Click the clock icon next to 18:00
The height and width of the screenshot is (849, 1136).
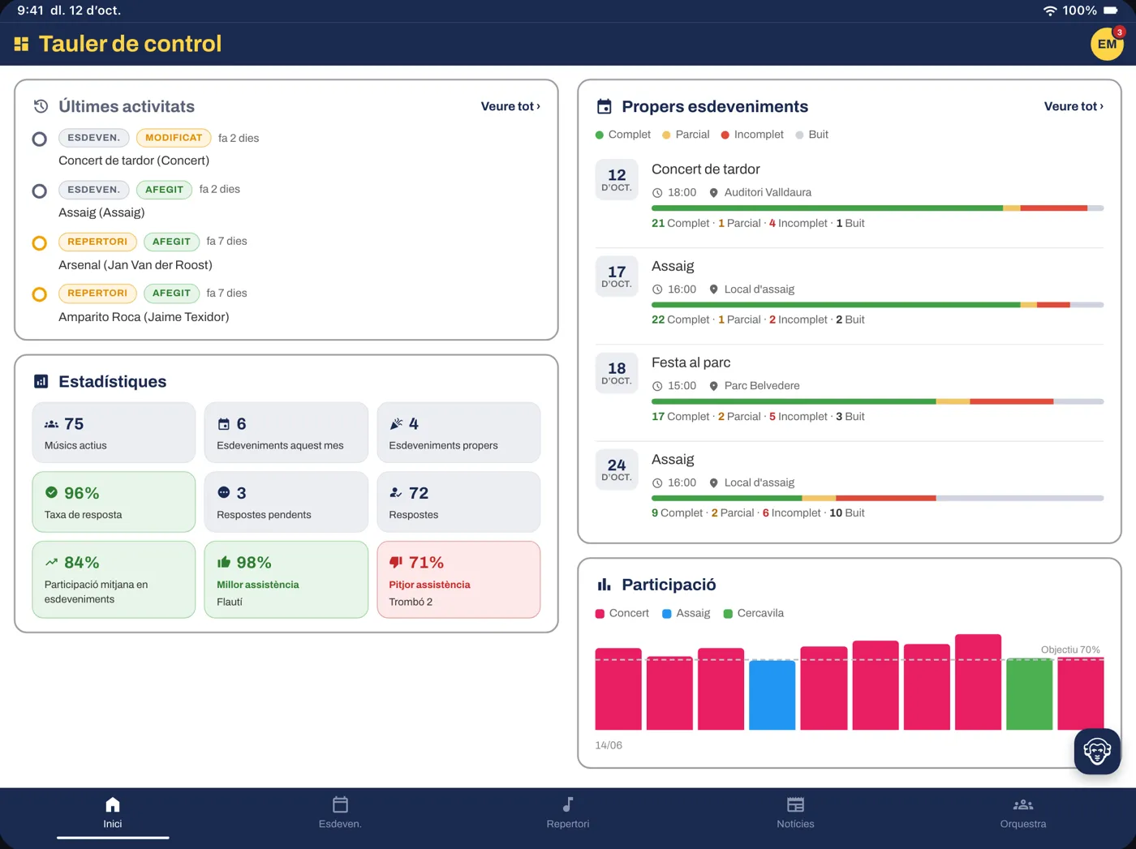pyautogui.click(x=657, y=193)
